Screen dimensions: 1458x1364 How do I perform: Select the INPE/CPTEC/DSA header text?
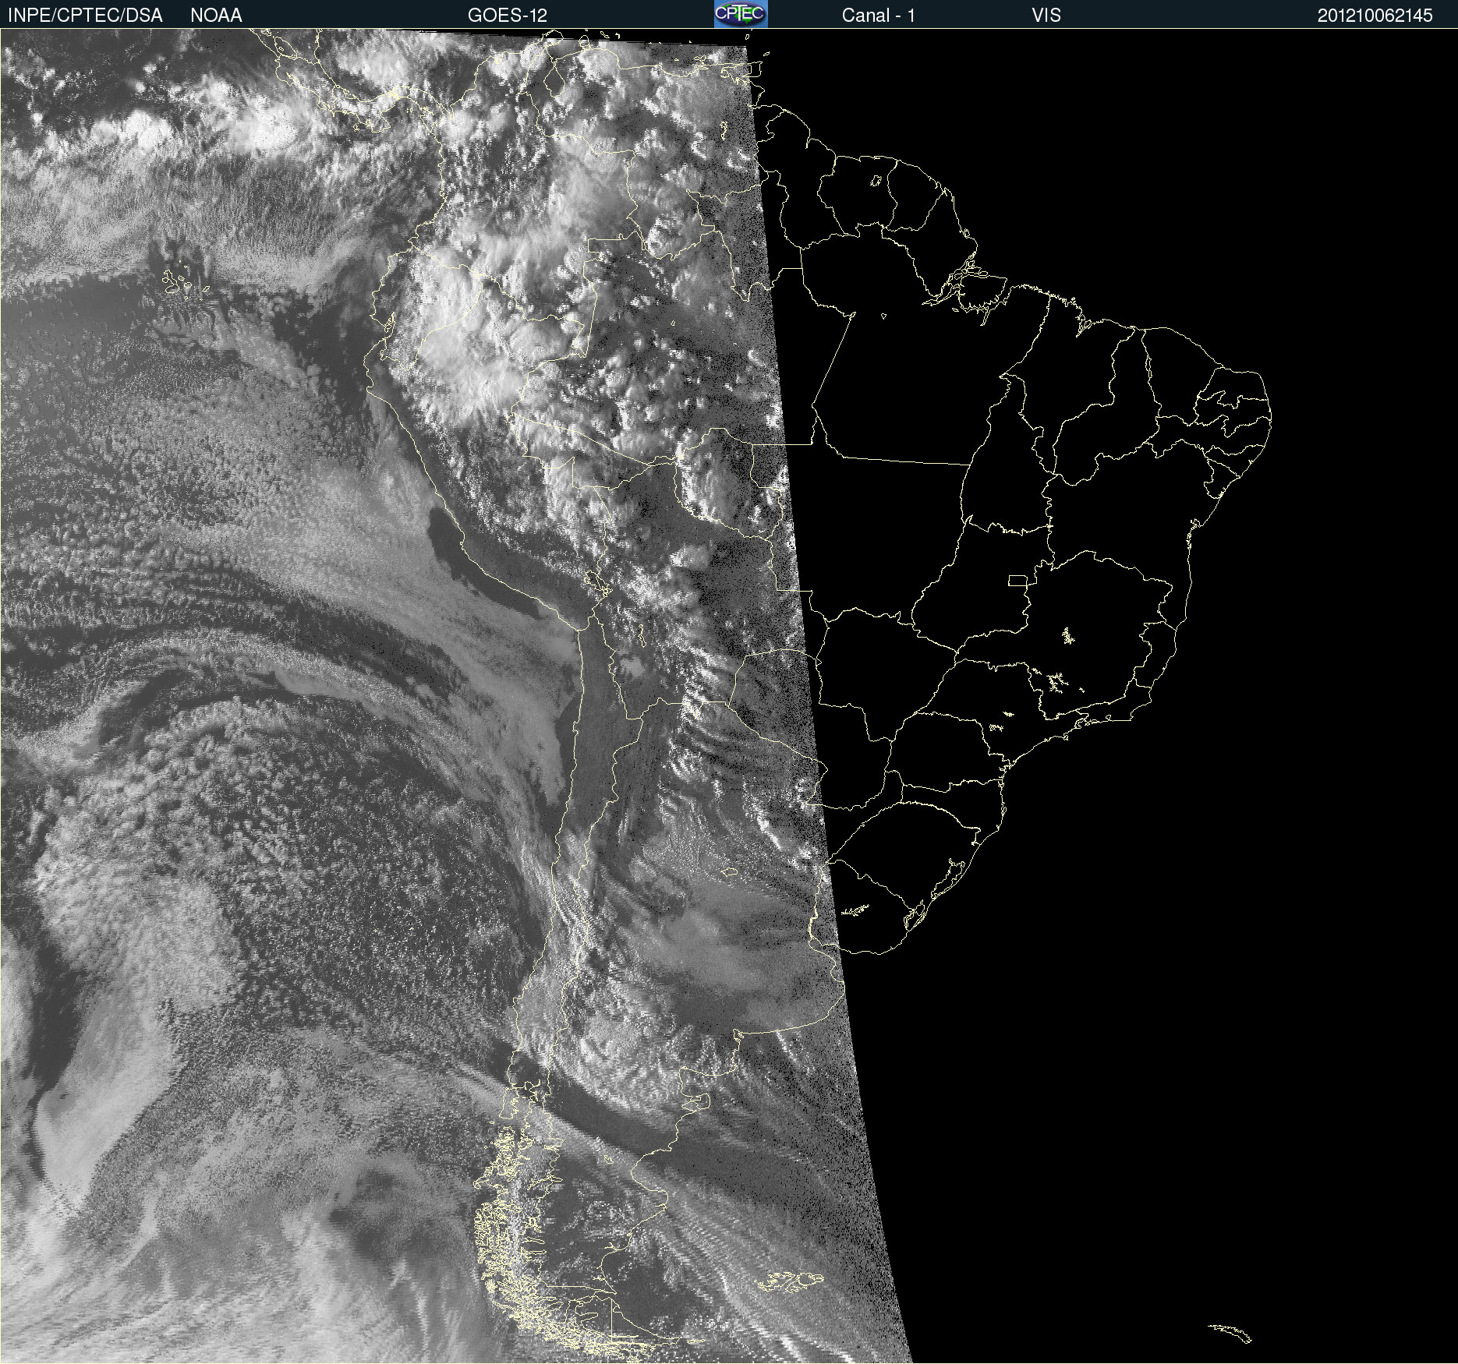85,16
